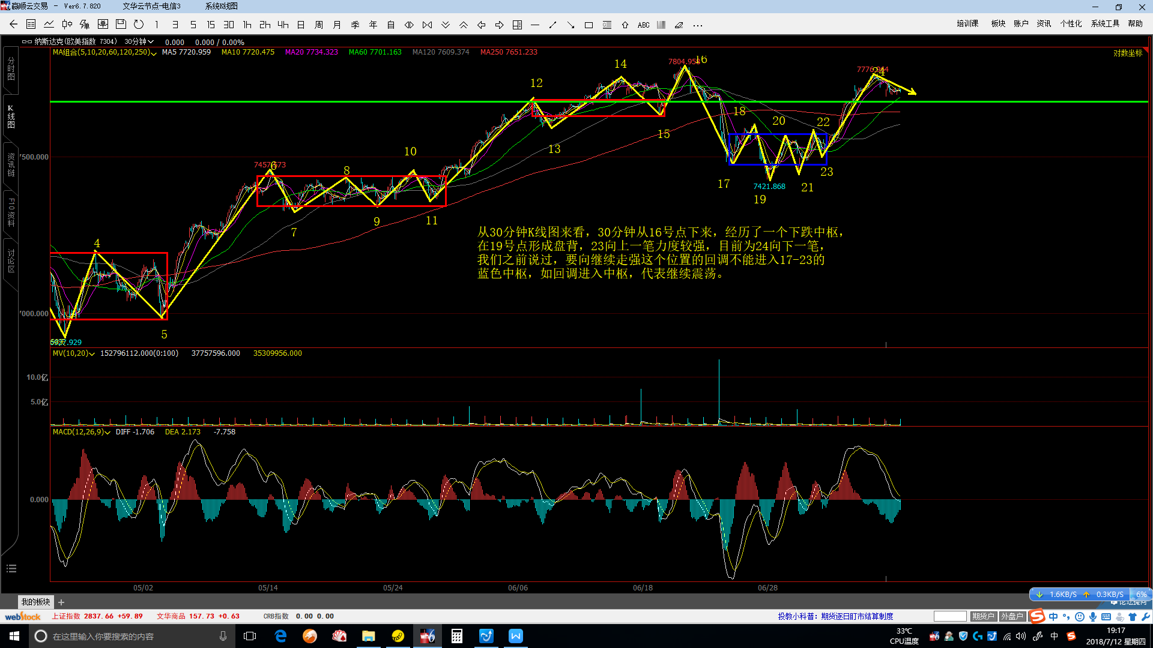Screen dimensions: 1153x648
Task: Select the 4h period button
Action: click(x=283, y=25)
